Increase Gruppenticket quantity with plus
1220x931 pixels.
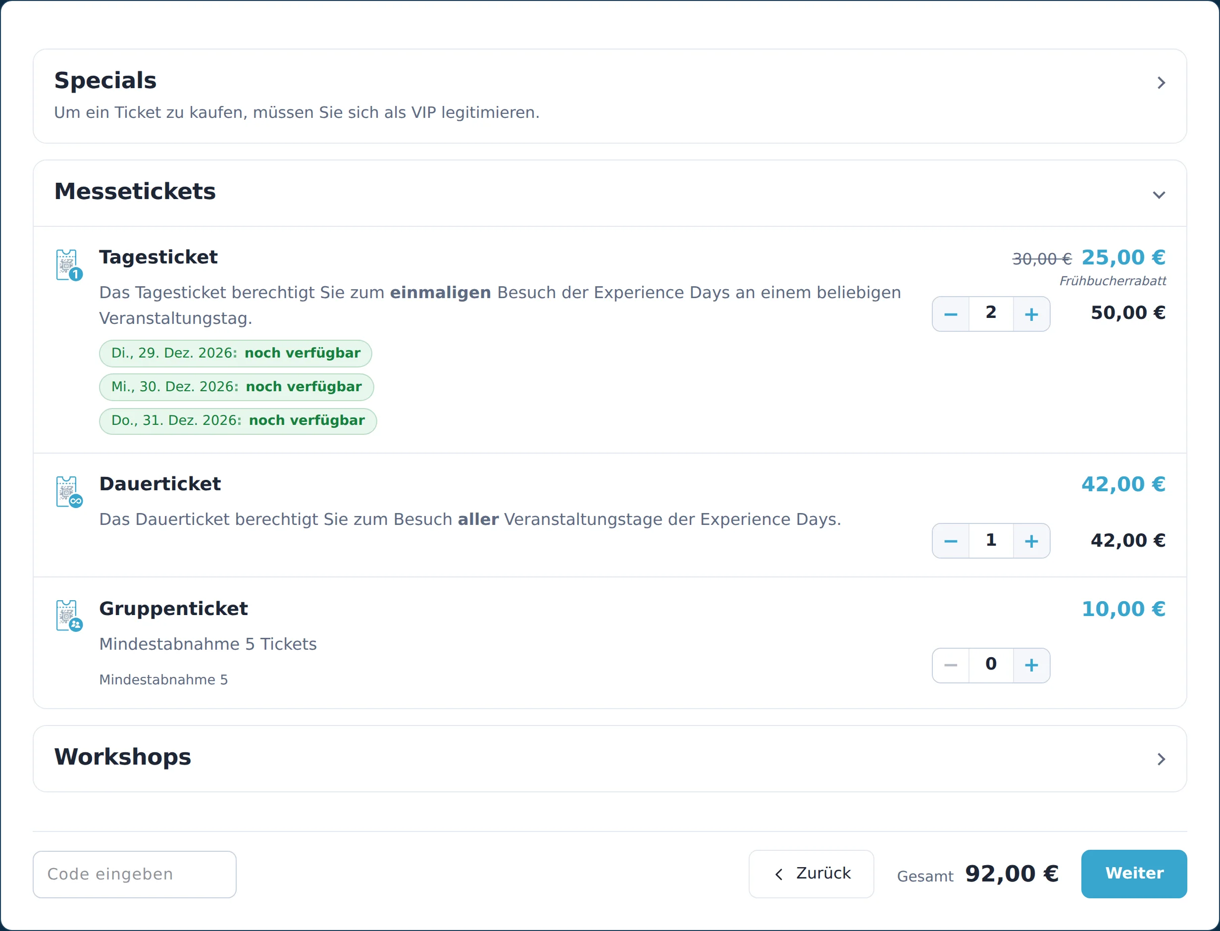point(1032,666)
